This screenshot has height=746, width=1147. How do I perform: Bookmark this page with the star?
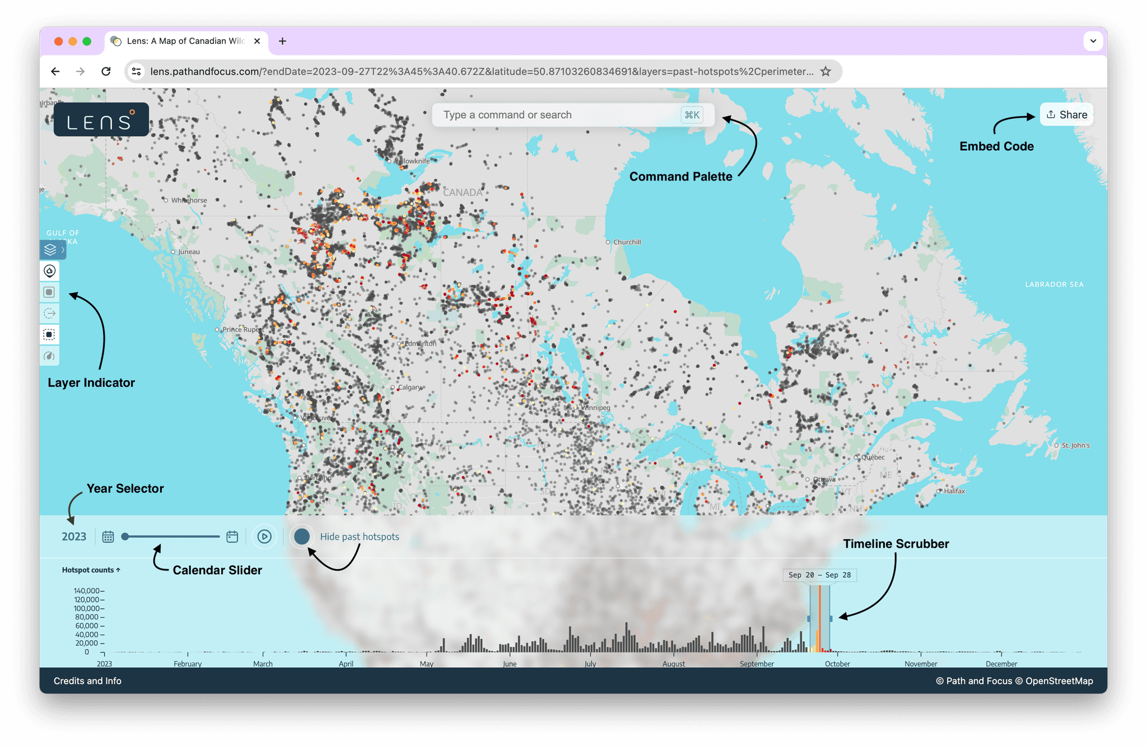click(x=826, y=72)
